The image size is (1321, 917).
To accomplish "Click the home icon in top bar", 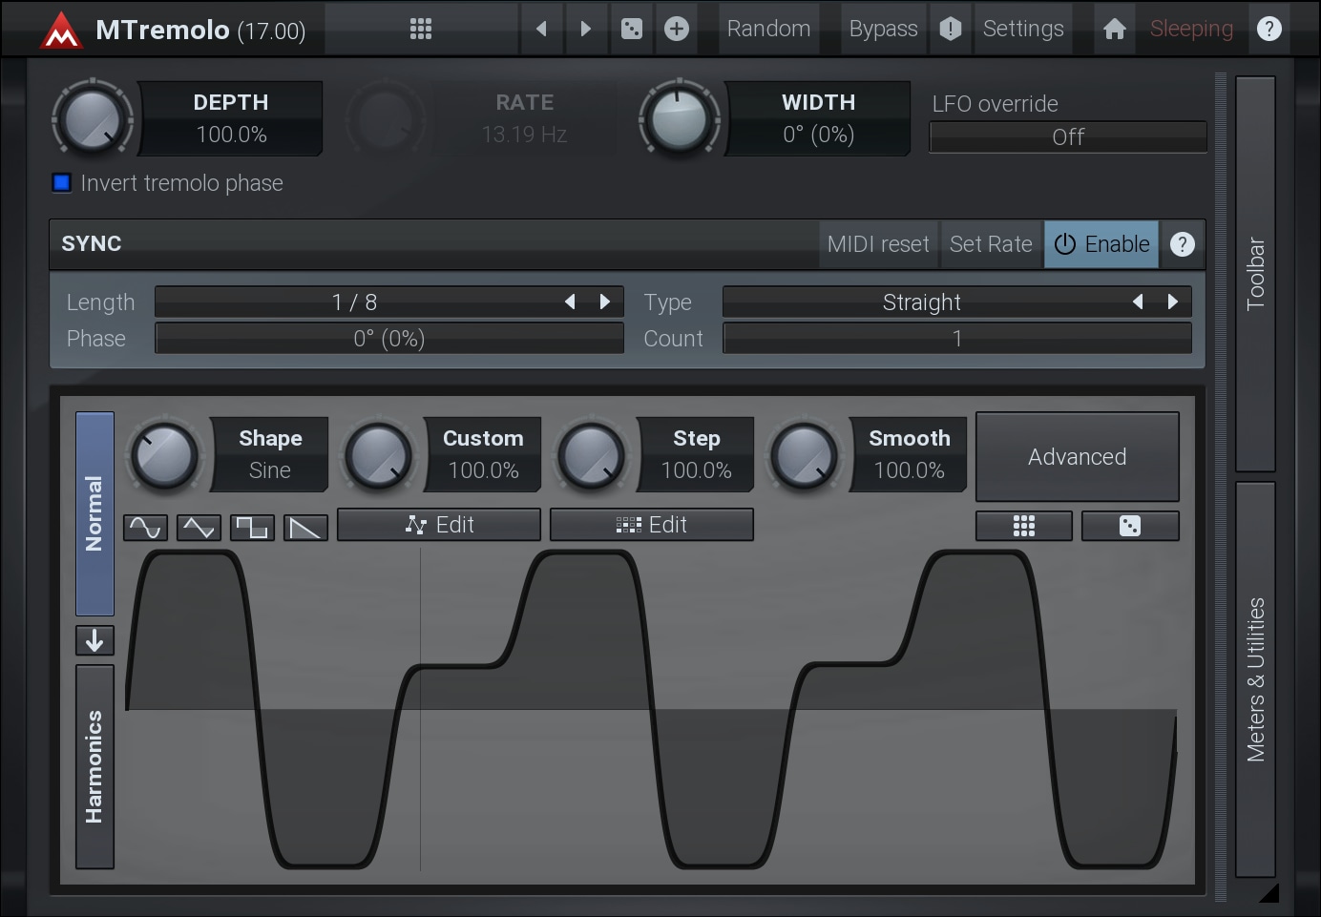I will 1114,29.
